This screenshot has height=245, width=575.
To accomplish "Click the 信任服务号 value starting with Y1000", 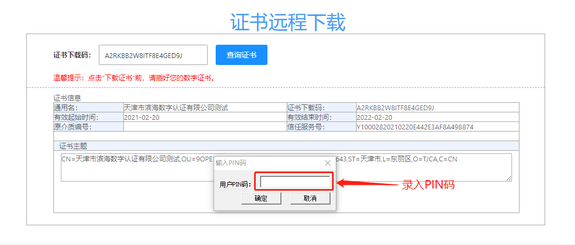I will pos(415,127).
